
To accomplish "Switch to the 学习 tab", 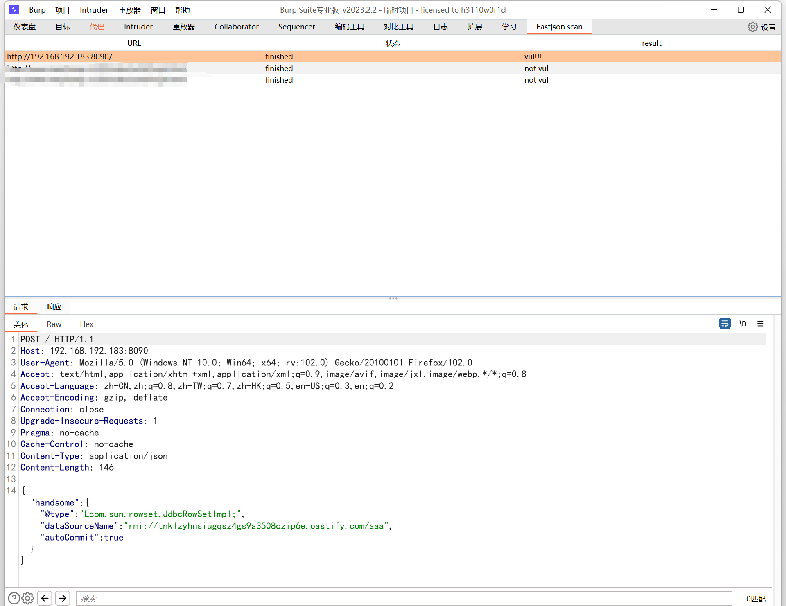I will (x=509, y=27).
